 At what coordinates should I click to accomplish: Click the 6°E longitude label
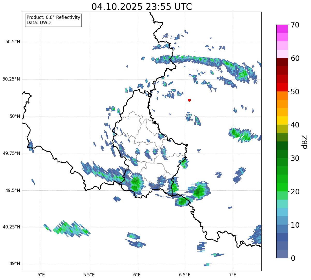137,275
